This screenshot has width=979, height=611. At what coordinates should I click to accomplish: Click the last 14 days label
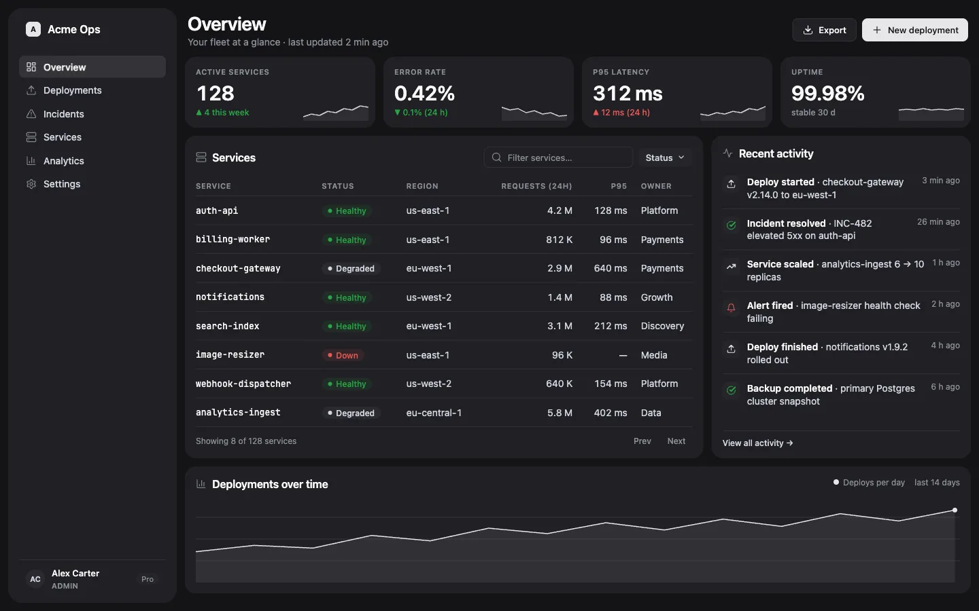pos(937,483)
